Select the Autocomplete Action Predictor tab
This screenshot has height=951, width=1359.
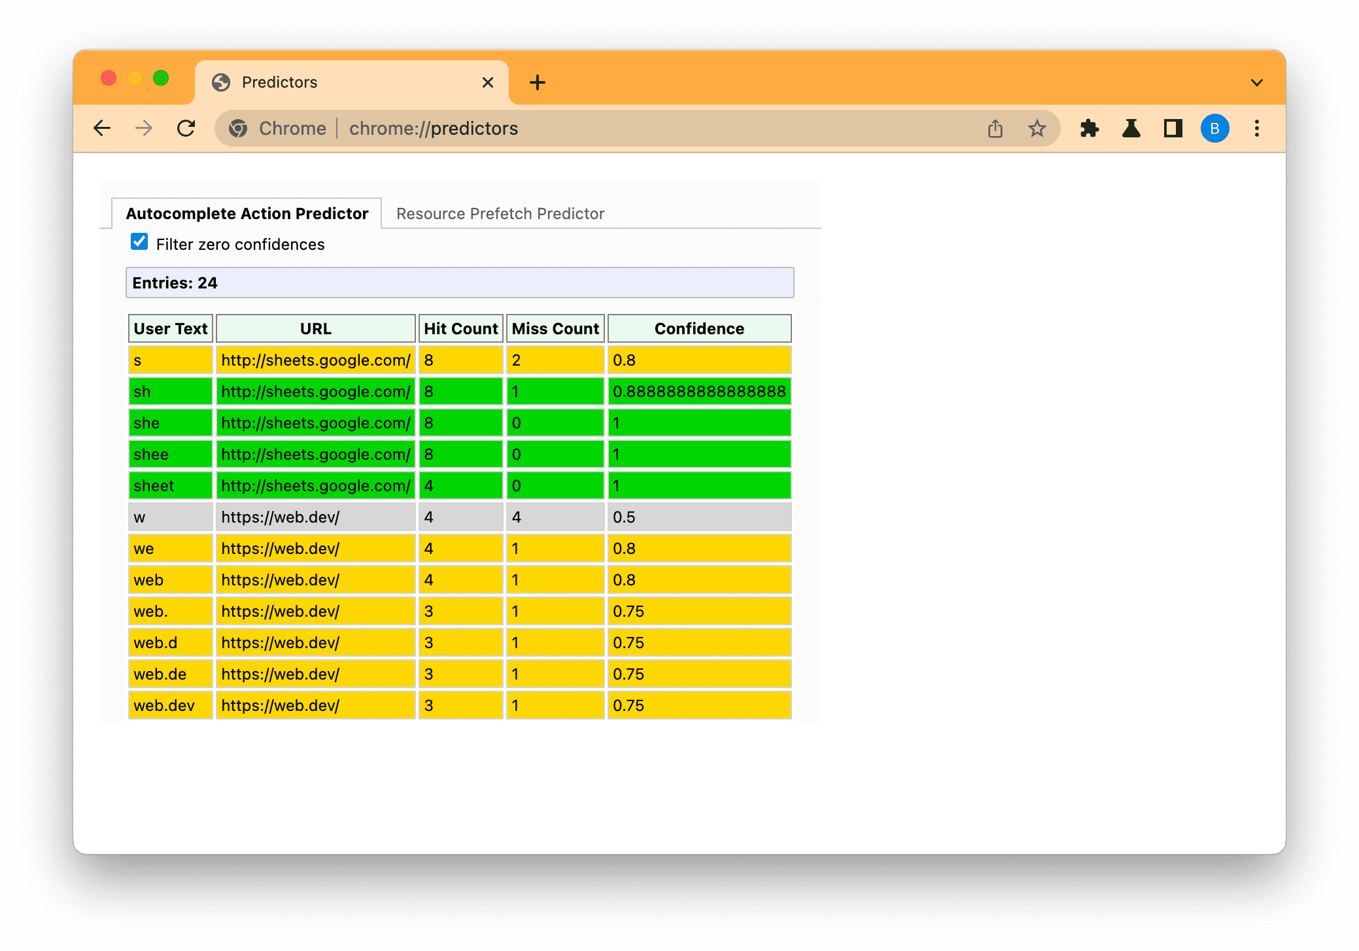247,214
